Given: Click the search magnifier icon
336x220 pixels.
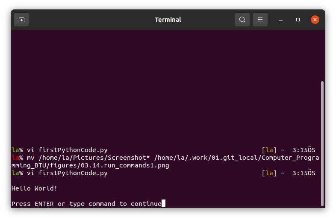Looking at the screenshot, I should [x=242, y=20].
